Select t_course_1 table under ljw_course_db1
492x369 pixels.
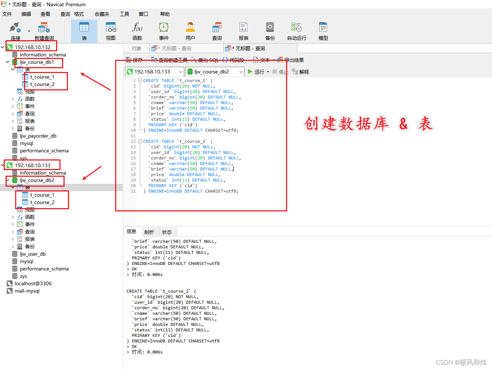coord(42,77)
